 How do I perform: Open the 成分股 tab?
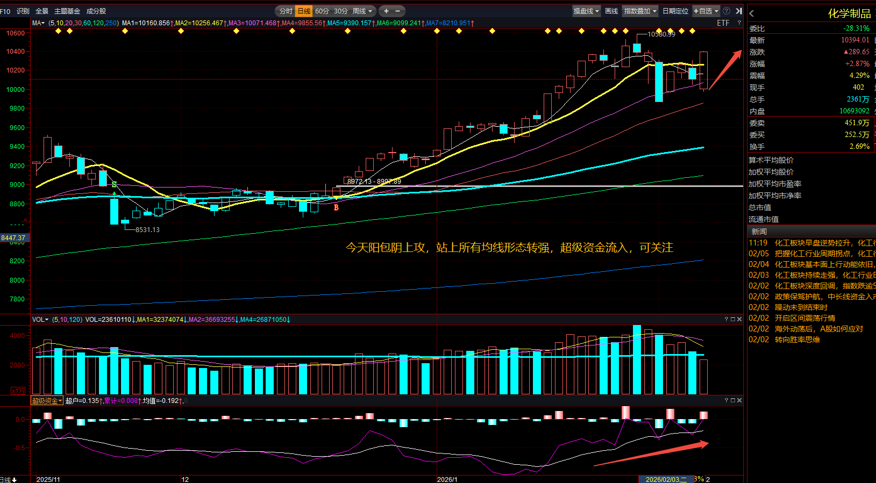coord(96,11)
